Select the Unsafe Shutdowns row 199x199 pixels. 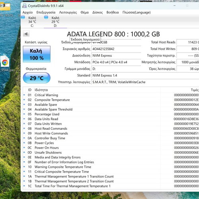111,152
